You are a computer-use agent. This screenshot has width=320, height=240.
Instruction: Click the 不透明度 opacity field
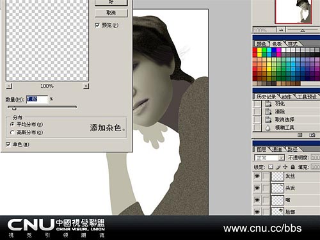click(x=316, y=157)
